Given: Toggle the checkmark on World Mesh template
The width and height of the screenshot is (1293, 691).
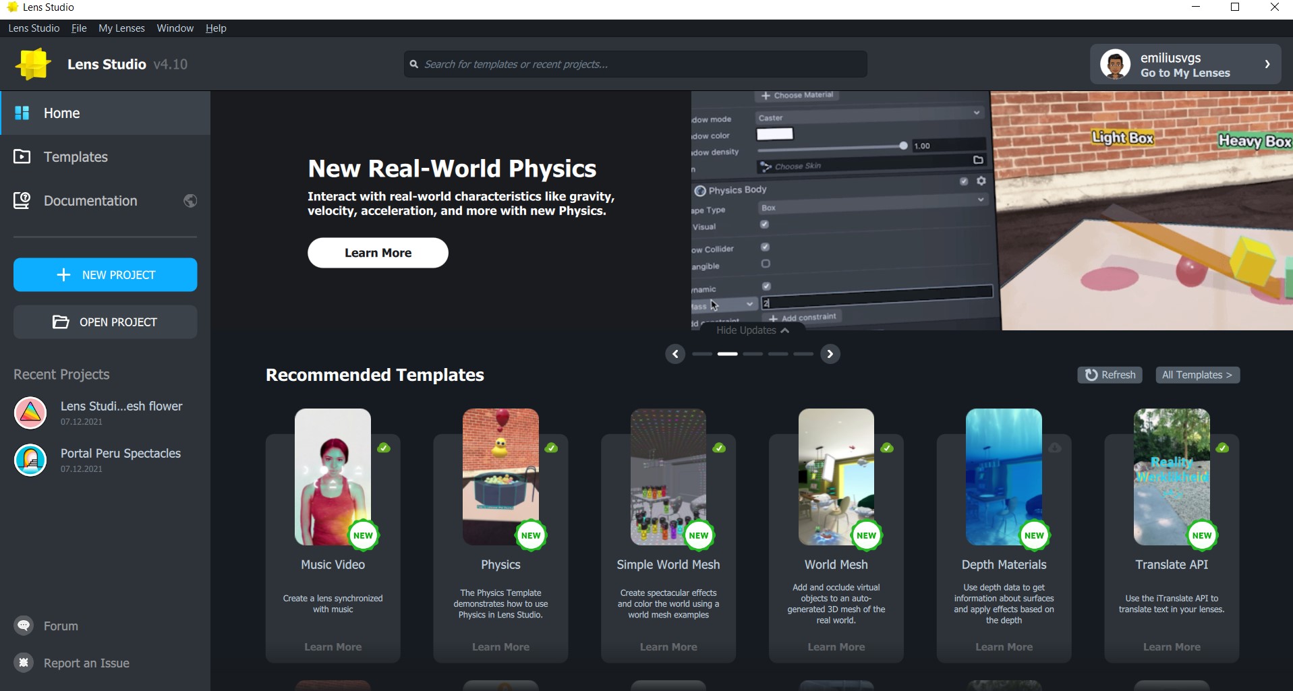Looking at the screenshot, I should point(887,447).
